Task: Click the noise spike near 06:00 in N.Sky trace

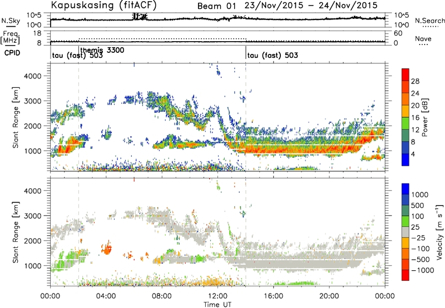Action: [x=140, y=17]
